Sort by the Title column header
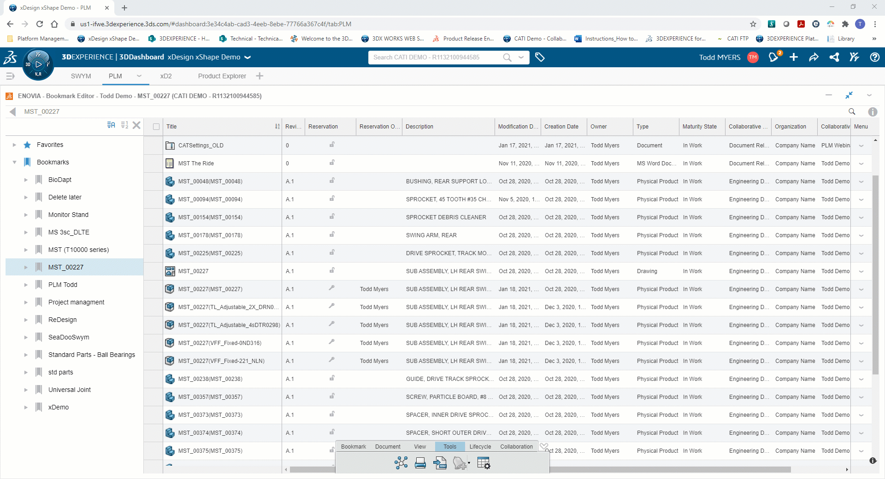885x479 pixels. click(223, 127)
